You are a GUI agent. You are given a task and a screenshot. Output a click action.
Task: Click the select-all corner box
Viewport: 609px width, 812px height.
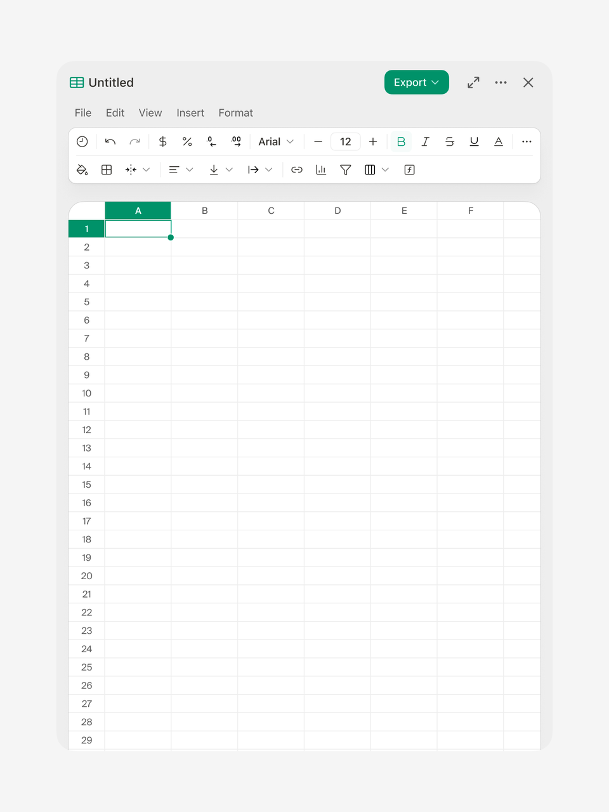coord(86,211)
